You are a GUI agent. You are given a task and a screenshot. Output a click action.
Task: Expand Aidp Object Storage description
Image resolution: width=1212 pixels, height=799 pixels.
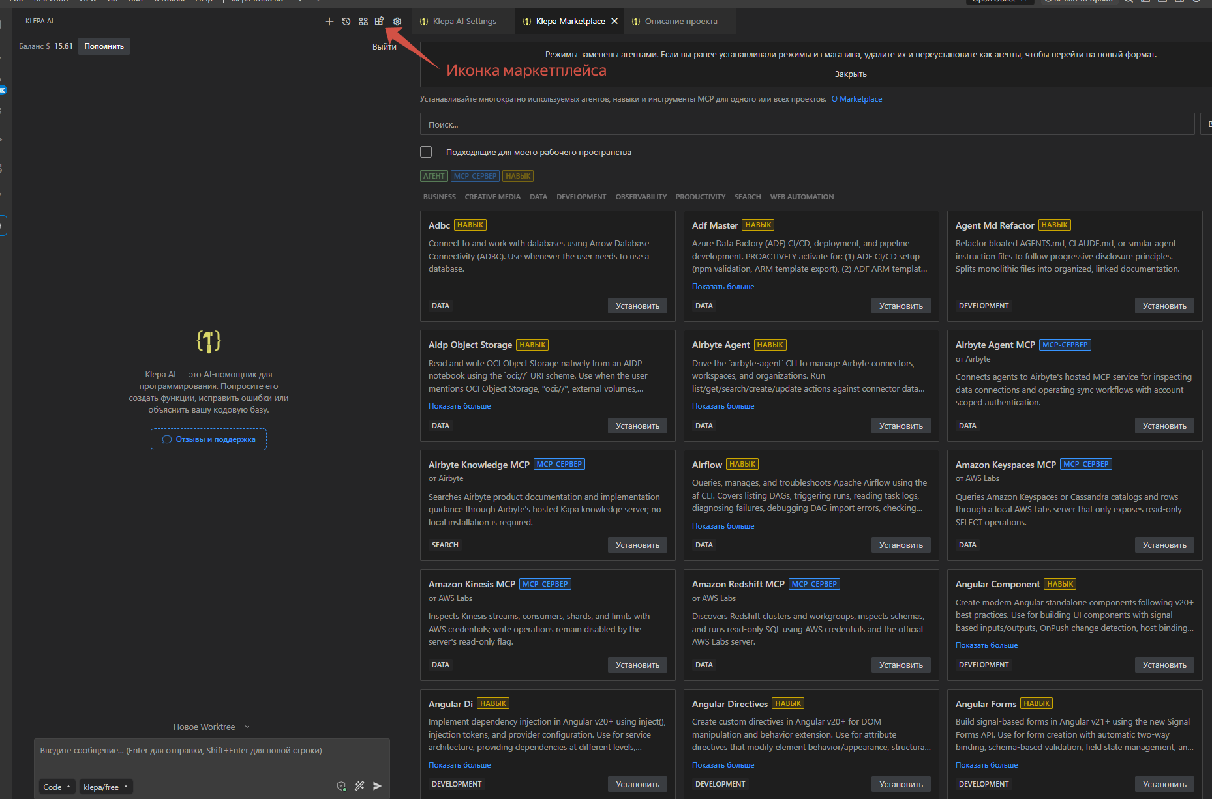pos(459,406)
